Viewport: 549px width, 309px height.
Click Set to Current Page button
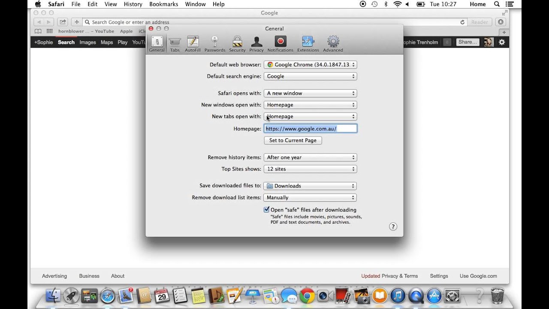tap(293, 140)
